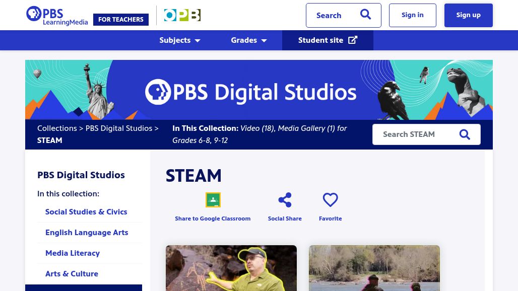
Task: Run the collection search with magnifier icon
Action: point(464,134)
